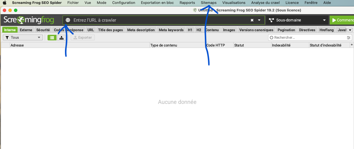Switch to list view icon

(x=52, y=38)
